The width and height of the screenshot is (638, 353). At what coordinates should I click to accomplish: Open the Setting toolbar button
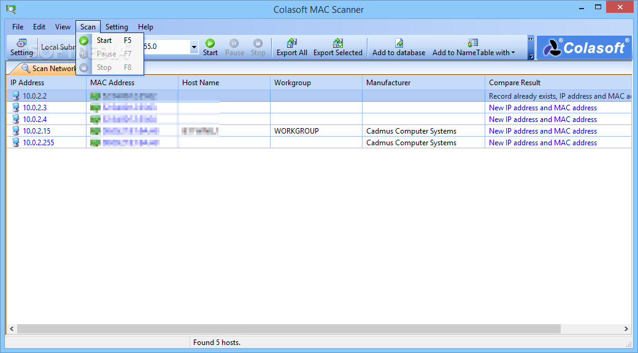coord(21,48)
